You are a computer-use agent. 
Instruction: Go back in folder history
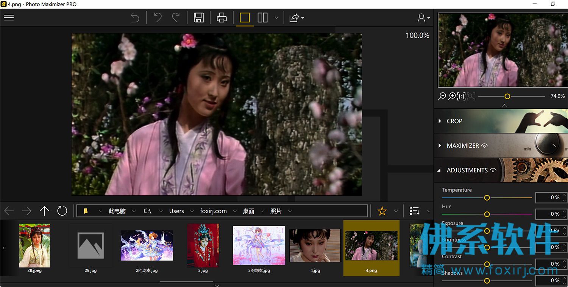coord(9,211)
